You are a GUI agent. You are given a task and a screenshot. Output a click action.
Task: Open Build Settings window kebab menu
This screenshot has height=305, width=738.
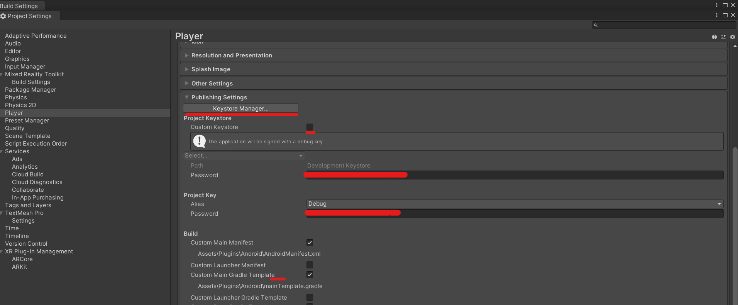(717, 5)
